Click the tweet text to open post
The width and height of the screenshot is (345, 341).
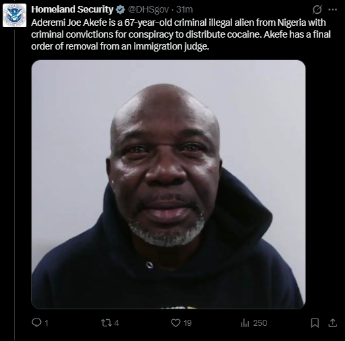(181, 34)
